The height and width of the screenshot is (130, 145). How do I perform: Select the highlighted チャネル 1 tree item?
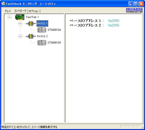coord(42,23)
